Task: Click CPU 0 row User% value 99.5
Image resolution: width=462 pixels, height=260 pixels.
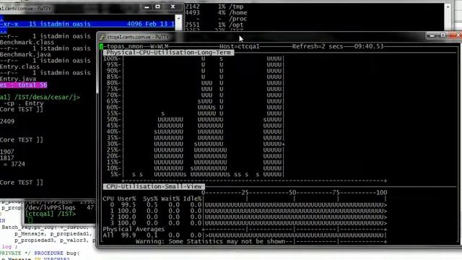Action: 128,205
